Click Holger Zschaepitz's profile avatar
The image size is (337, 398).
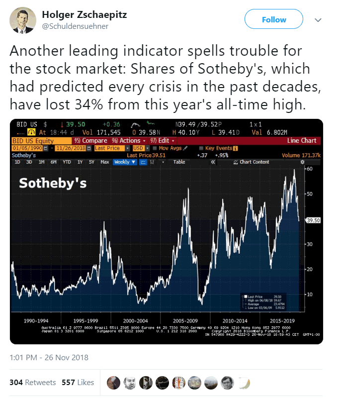pos(22,20)
